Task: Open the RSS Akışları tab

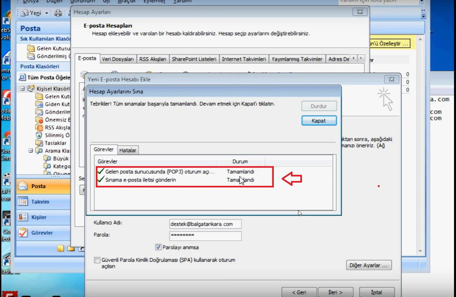Action: pos(152,59)
